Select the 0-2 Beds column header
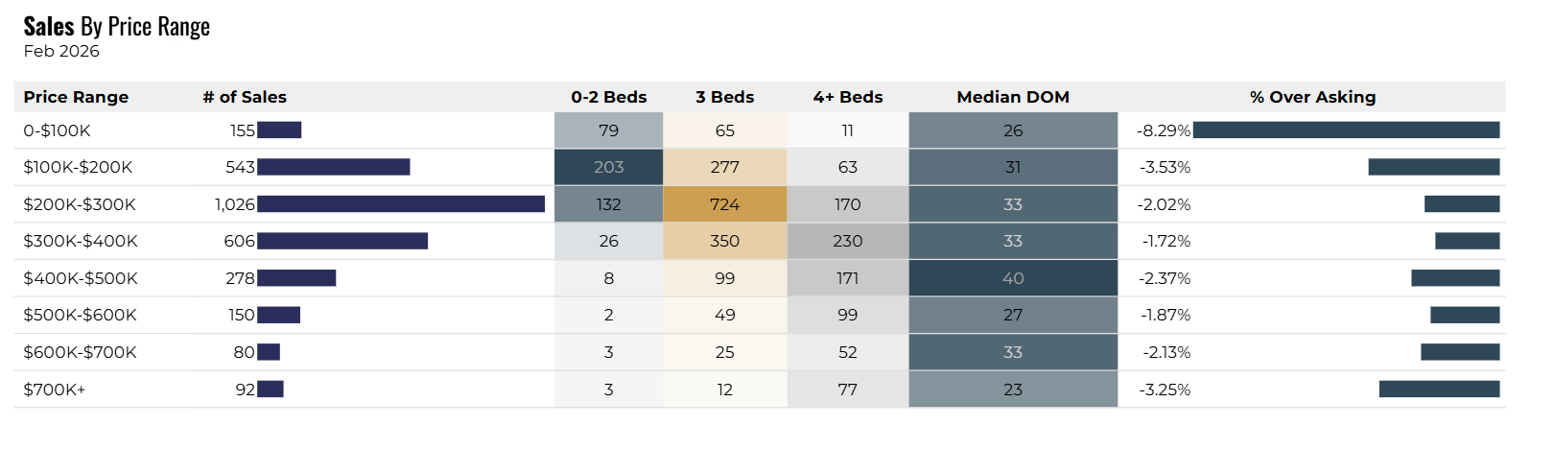Image resolution: width=1554 pixels, height=449 pixels. [x=608, y=97]
